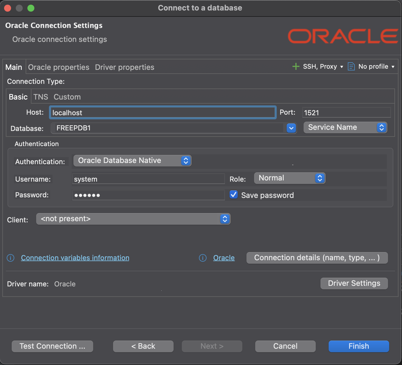Click the Test Connection button

[x=52, y=346]
